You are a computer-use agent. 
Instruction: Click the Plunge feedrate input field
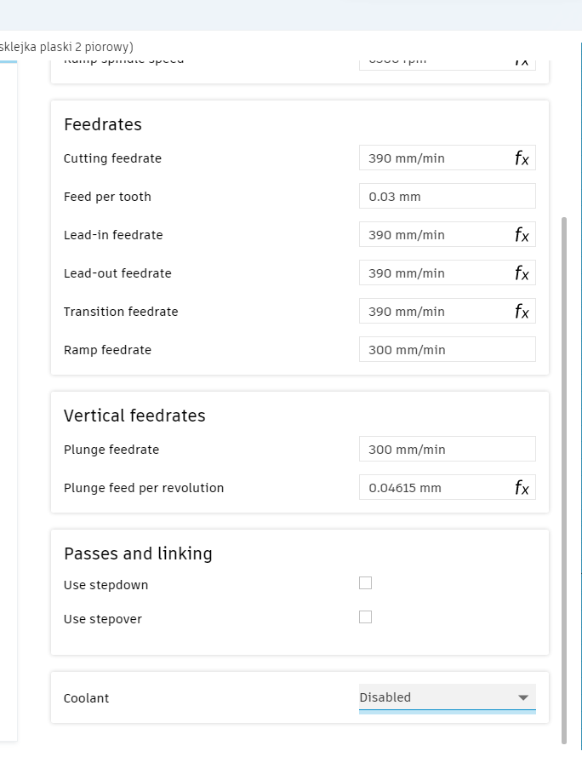(448, 449)
